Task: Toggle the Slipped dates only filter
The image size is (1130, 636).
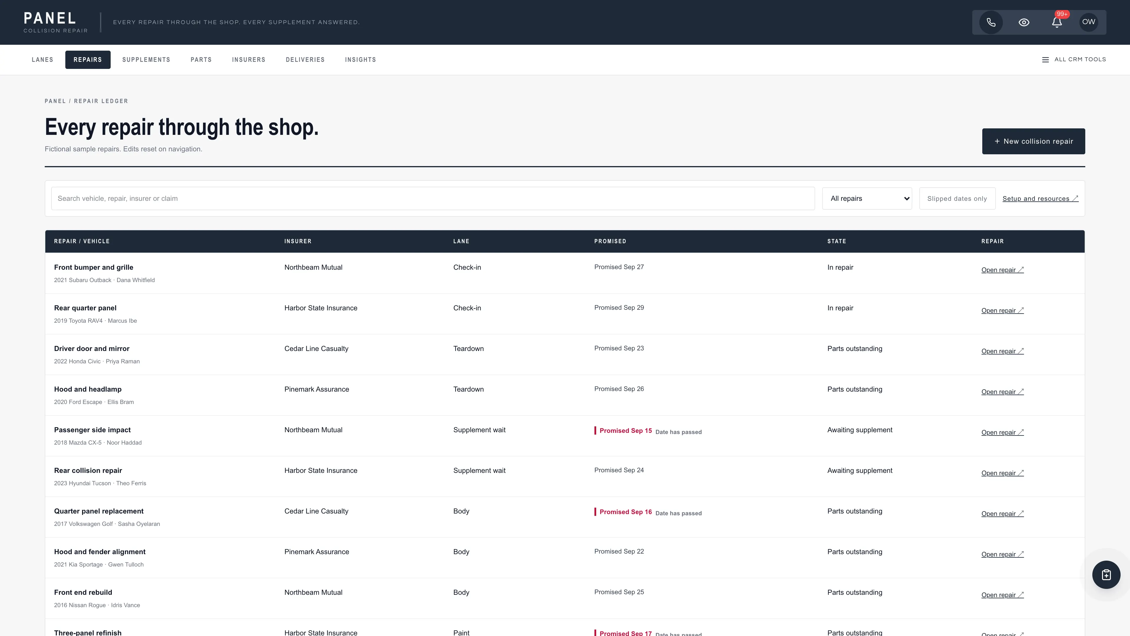Action: 957,199
